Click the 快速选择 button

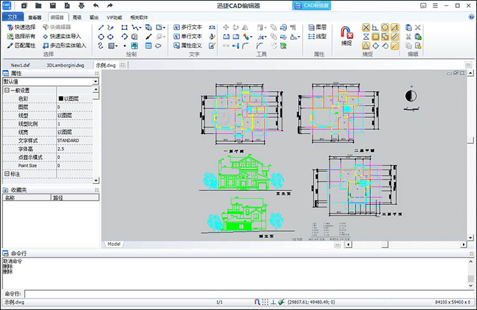click(21, 27)
